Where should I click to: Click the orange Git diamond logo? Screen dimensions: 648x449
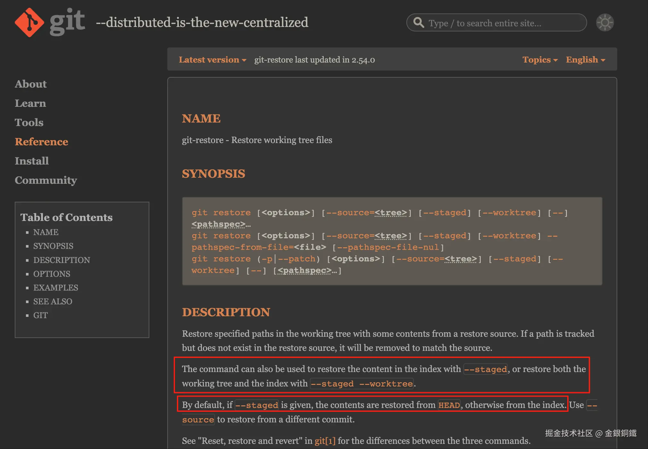pos(29,22)
